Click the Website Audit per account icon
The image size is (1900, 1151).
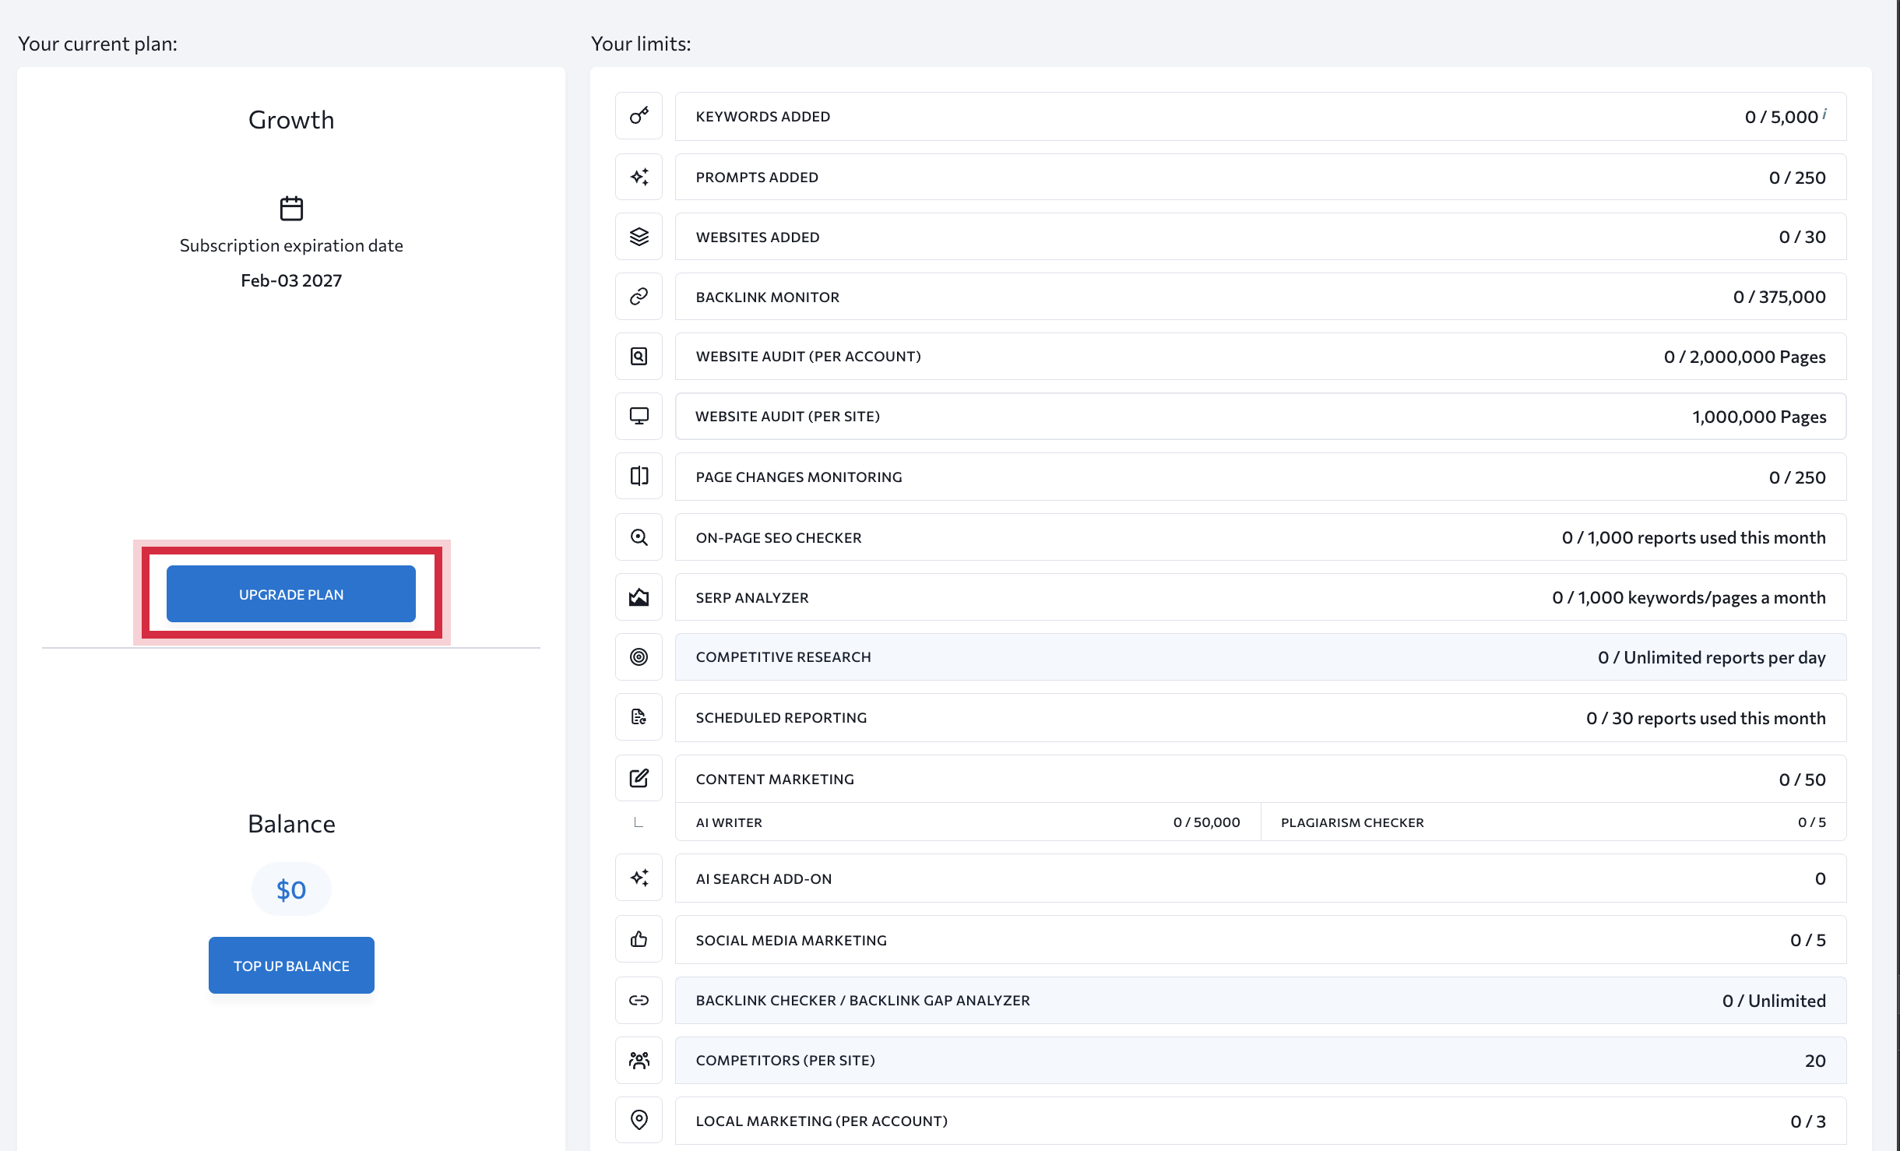639,357
